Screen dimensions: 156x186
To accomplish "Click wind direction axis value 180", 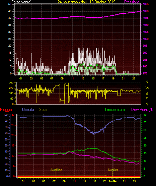I will (11, 94).
